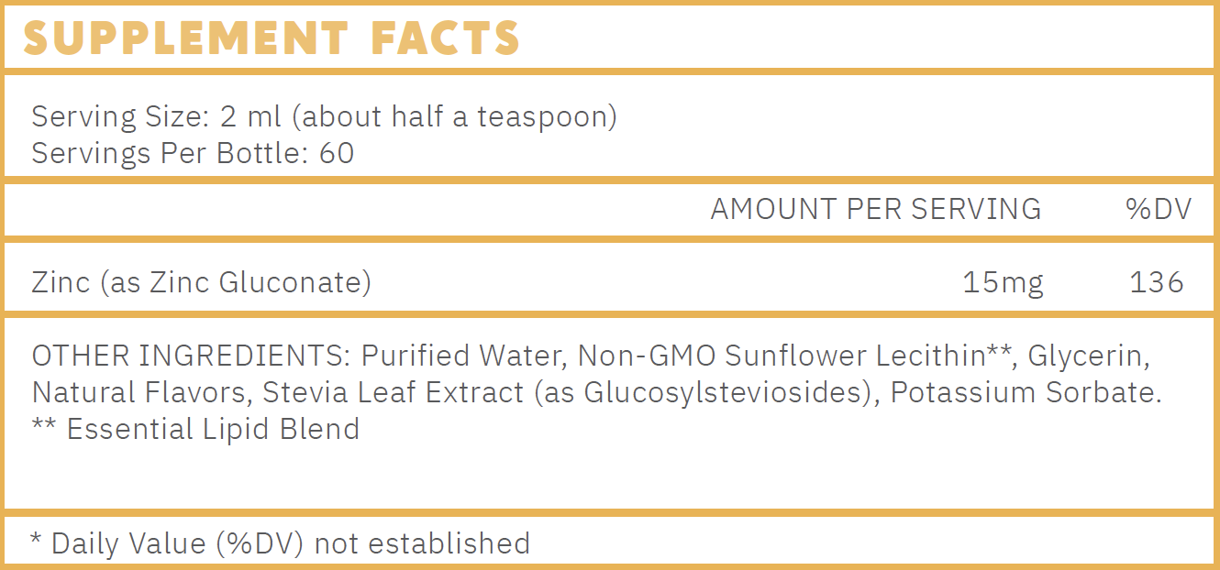This screenshot has height=570, width=1220.
Task: Click the Glycerin ingredient
Action: [1089, 356]
